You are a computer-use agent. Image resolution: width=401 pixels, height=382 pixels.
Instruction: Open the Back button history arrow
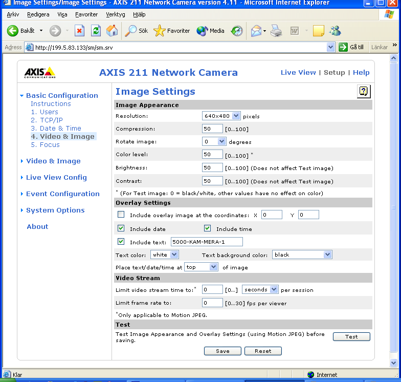pyautogui.click(x=41, y=31)
